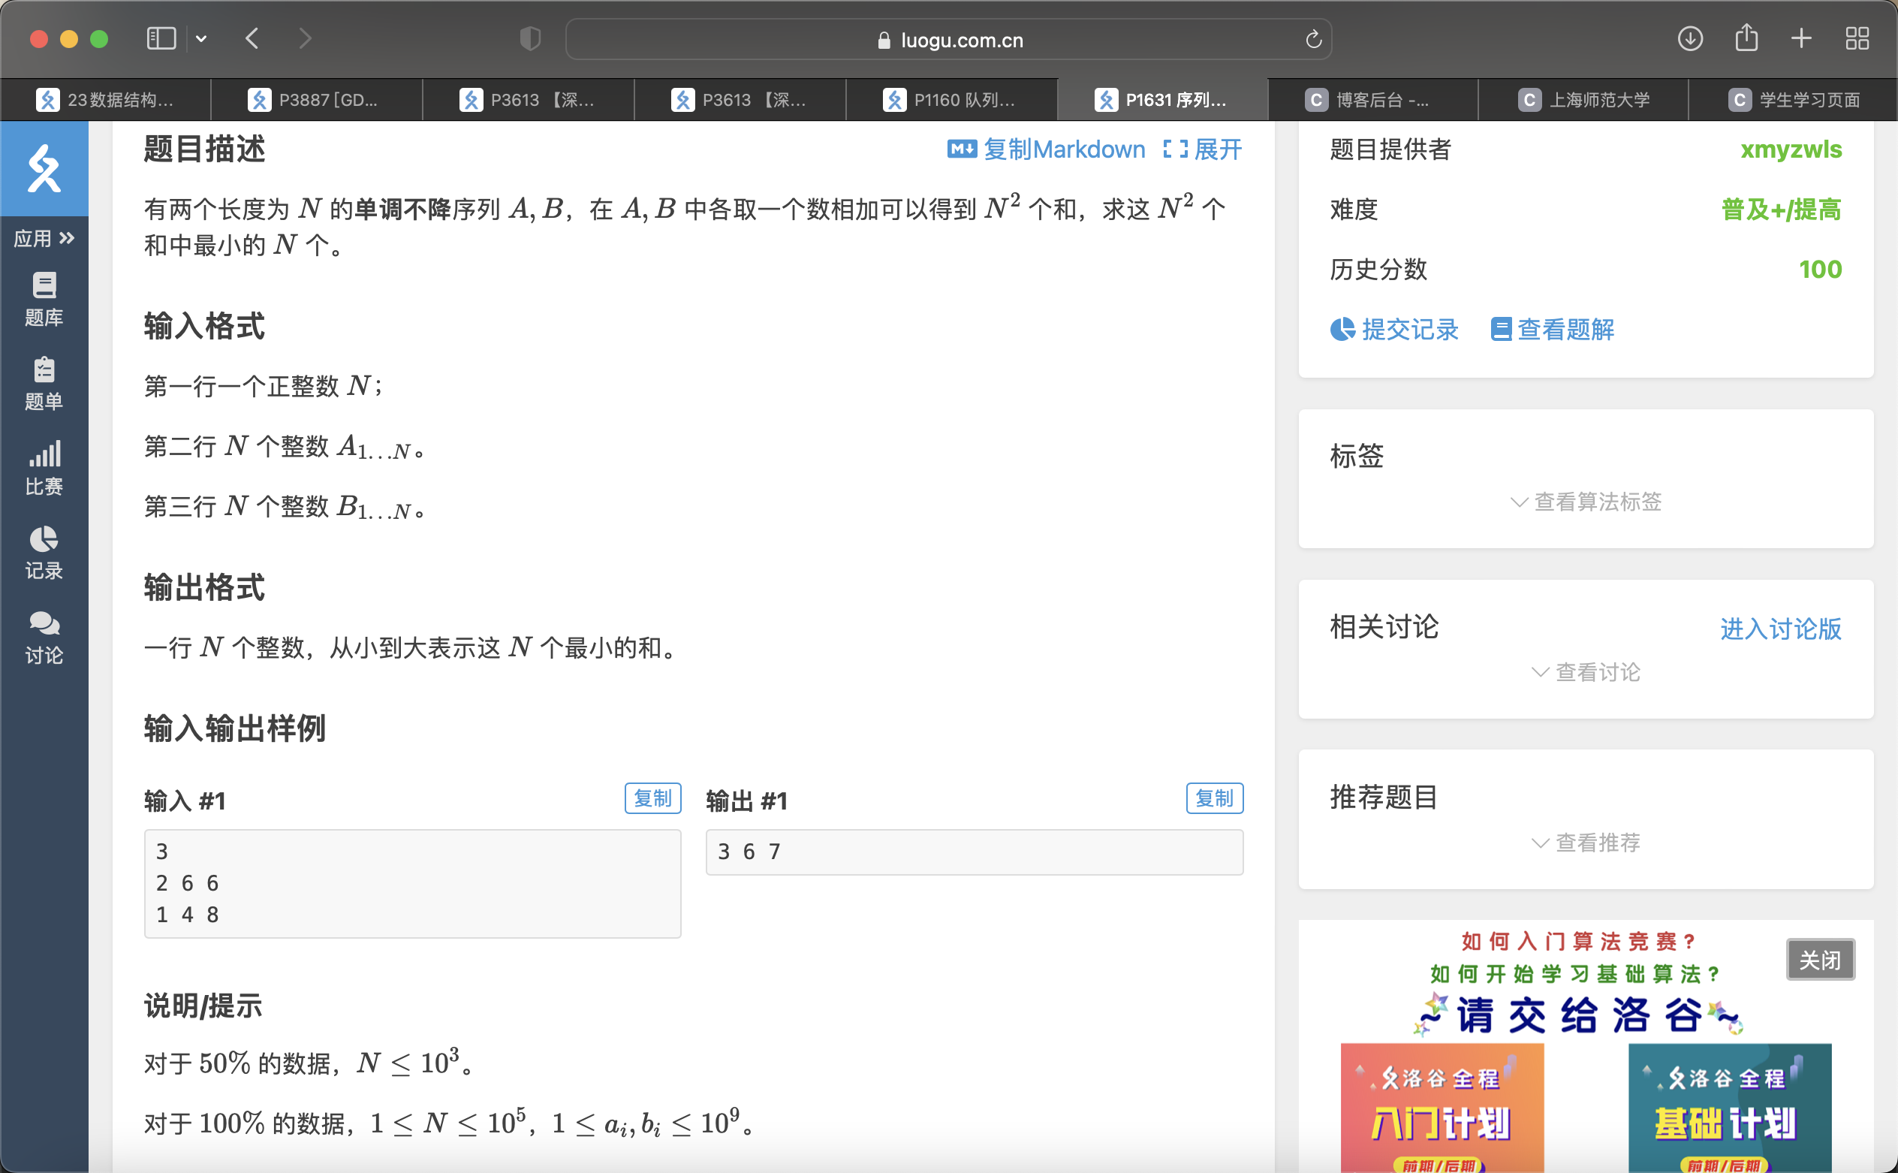Toggle 展开 fullscreen for the problem description

click(x=1202, y=149)
